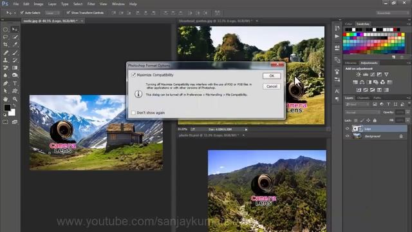
Task: Close the Photoshop Format Options dialog
Action: (x=277, y=64)
